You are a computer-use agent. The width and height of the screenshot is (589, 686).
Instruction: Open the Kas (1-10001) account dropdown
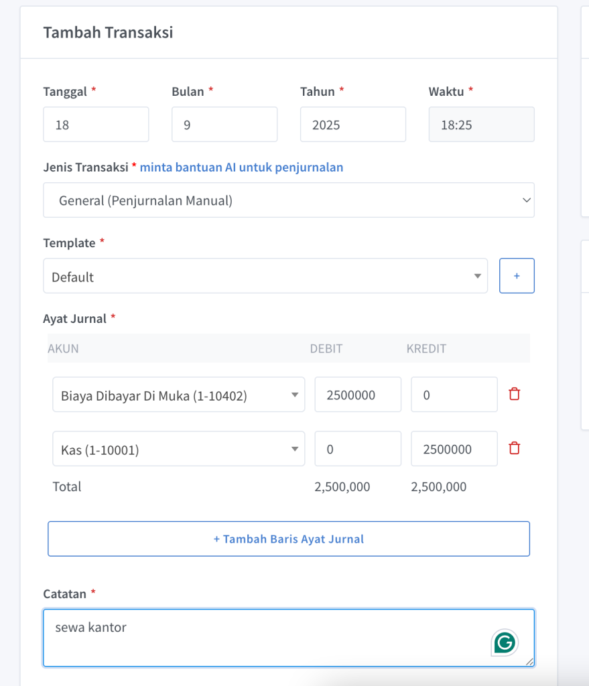(x=178, y=450)
